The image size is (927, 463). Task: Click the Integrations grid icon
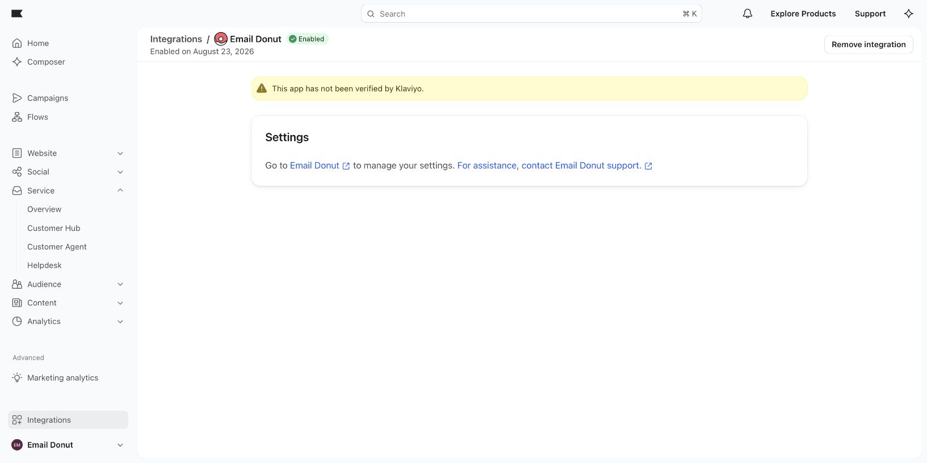click(x=17, y=420)
